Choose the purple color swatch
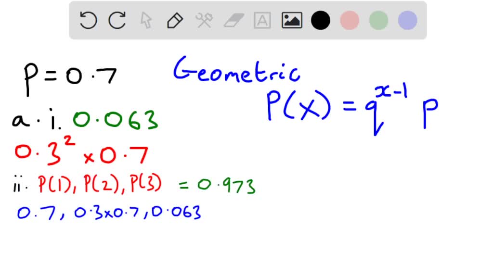The width and height of the screenshot is (493, 277). point(407,20)
